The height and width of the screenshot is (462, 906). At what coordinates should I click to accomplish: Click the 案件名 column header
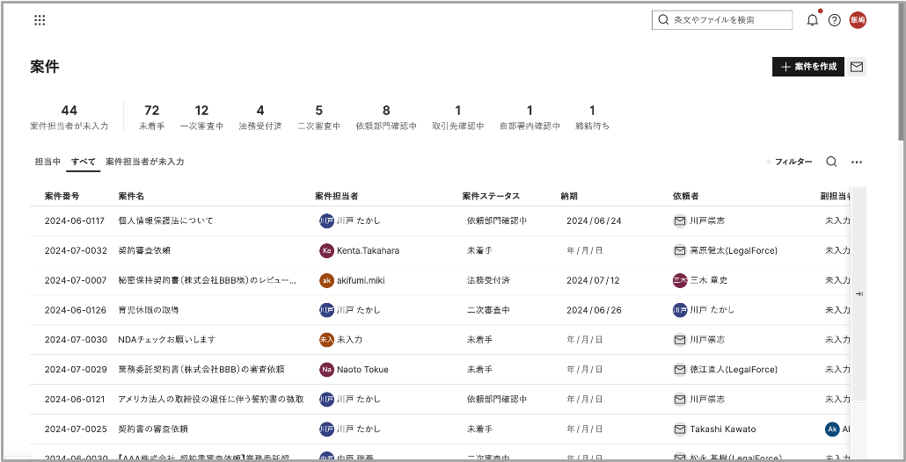[131, 196]
